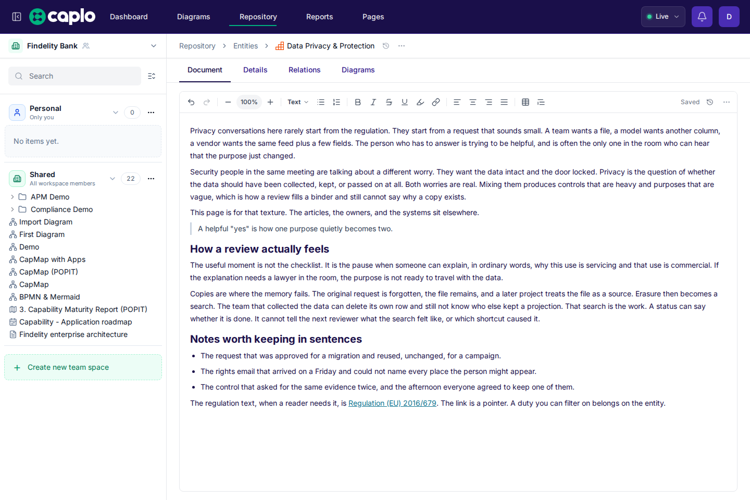Go to Entities breadcrumb
The image size is (750, 500).
(x=245, y=46)
